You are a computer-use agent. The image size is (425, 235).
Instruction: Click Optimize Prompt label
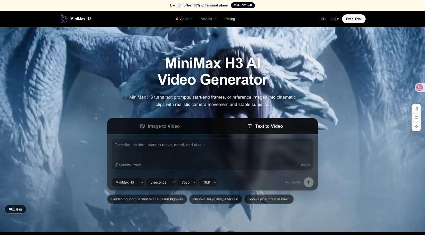(x=130, y=165)
